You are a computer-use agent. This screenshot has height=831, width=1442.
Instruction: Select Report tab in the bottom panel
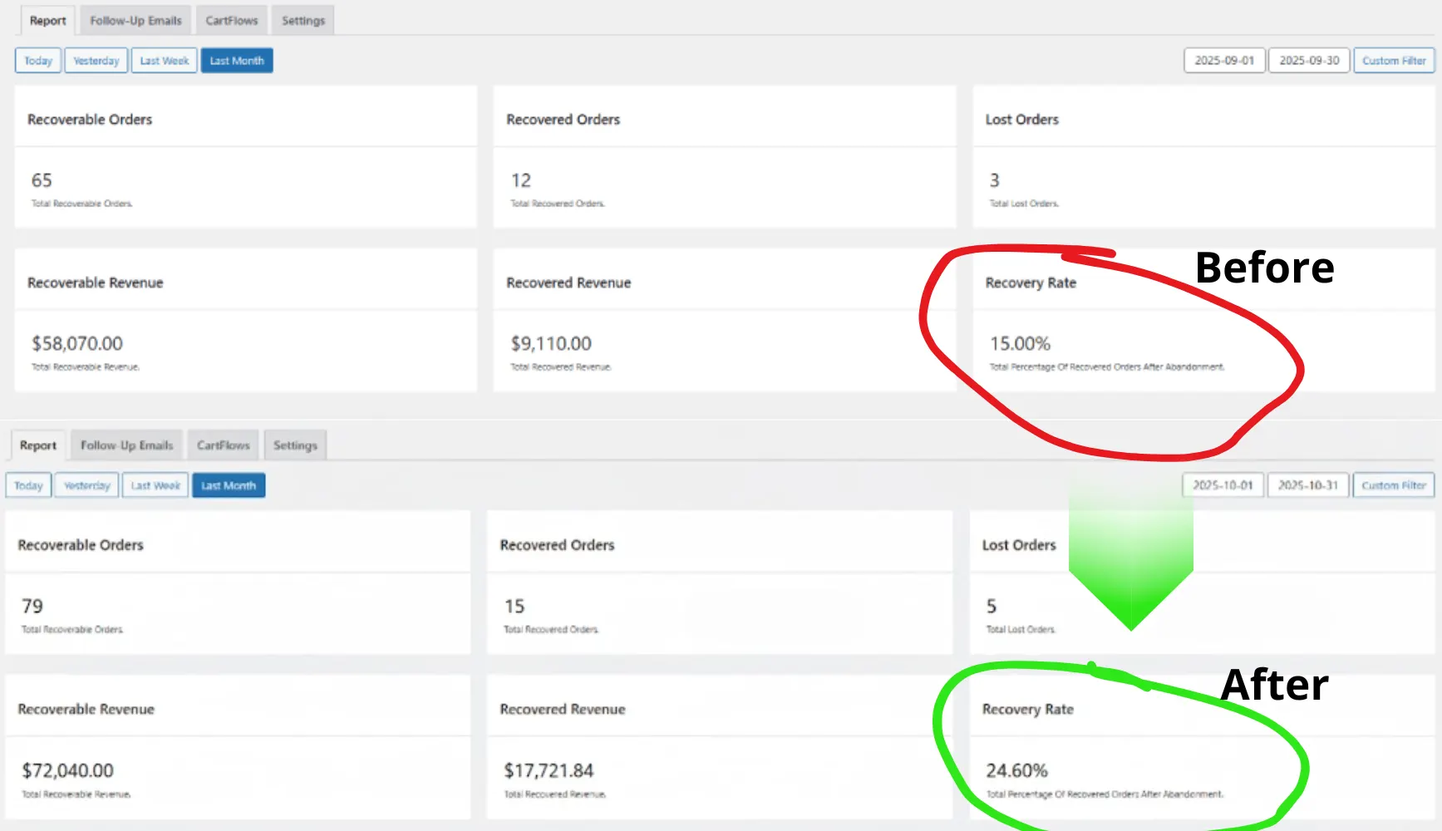(x=38, y=445)
